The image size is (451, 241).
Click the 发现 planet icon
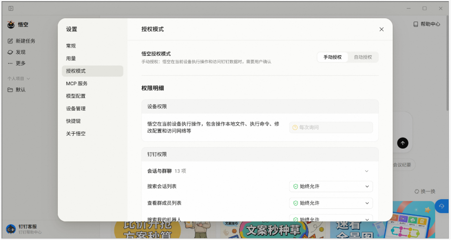click(x=10, y=52)
